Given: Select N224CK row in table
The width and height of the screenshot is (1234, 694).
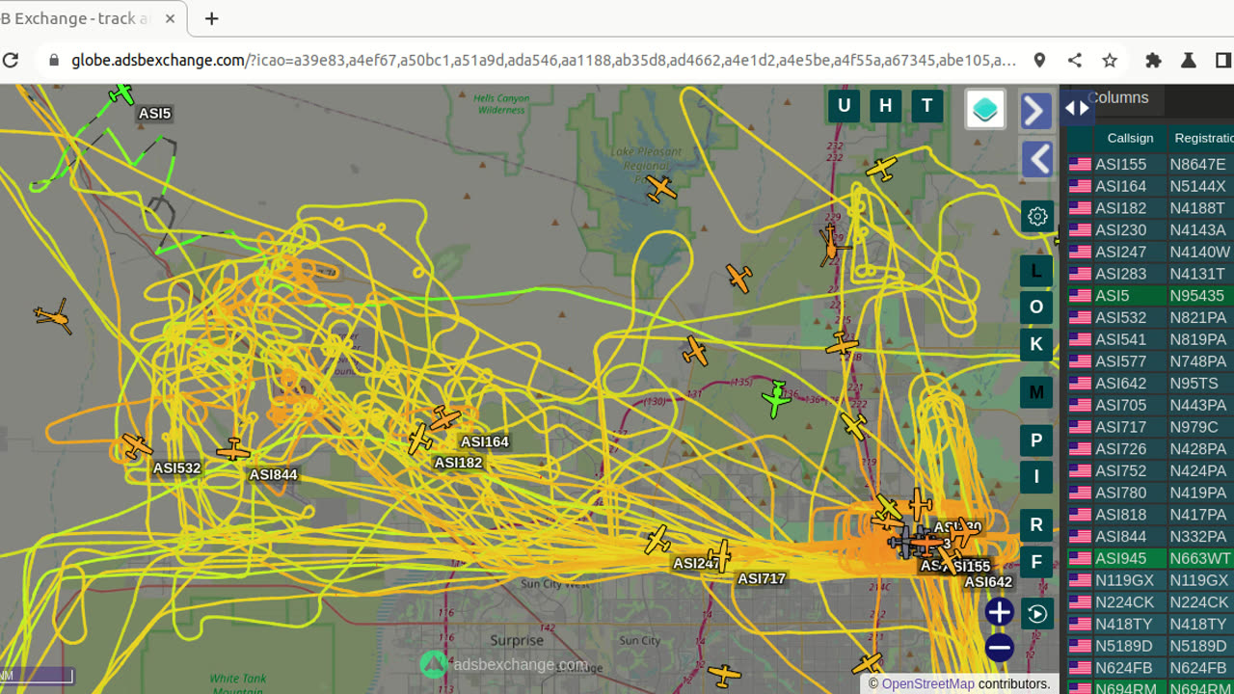Looking at the screenshot, I should [x=1150, y=602].
